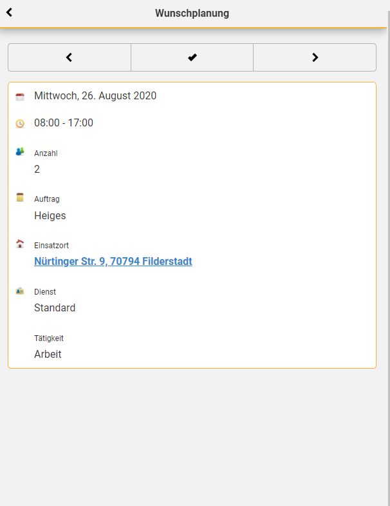The height and width of the screenshot is (506, 390).
Task: Click the Wunschplanung page title
Action: click(192, 14)
